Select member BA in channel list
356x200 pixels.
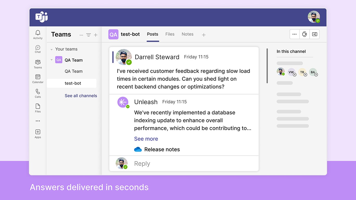tap(313, 72)
